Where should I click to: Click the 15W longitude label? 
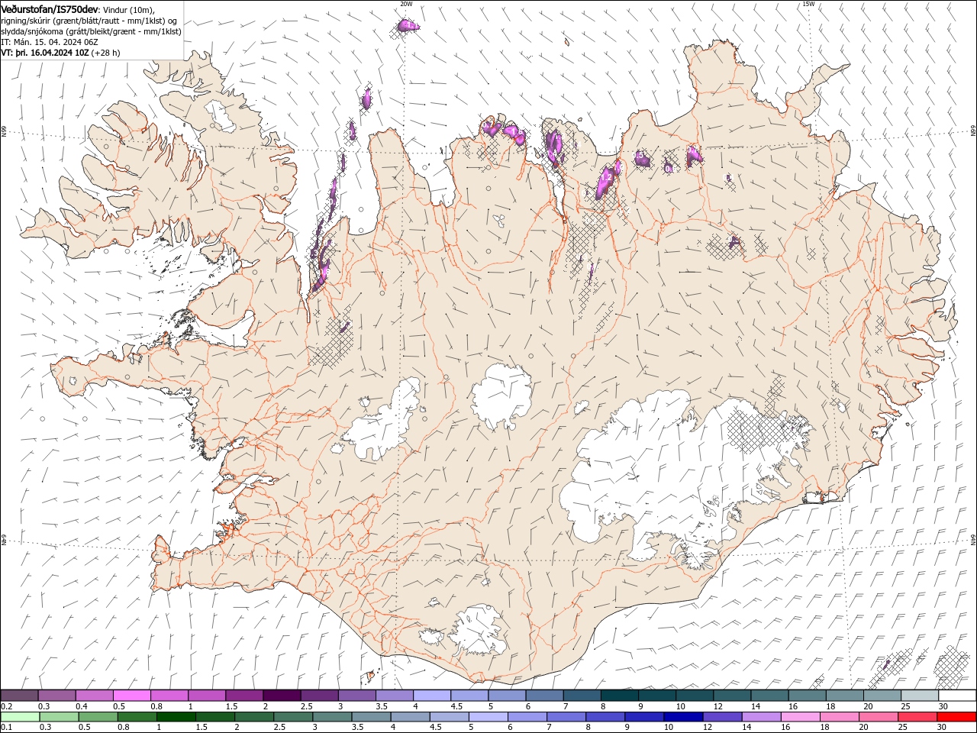808,4
